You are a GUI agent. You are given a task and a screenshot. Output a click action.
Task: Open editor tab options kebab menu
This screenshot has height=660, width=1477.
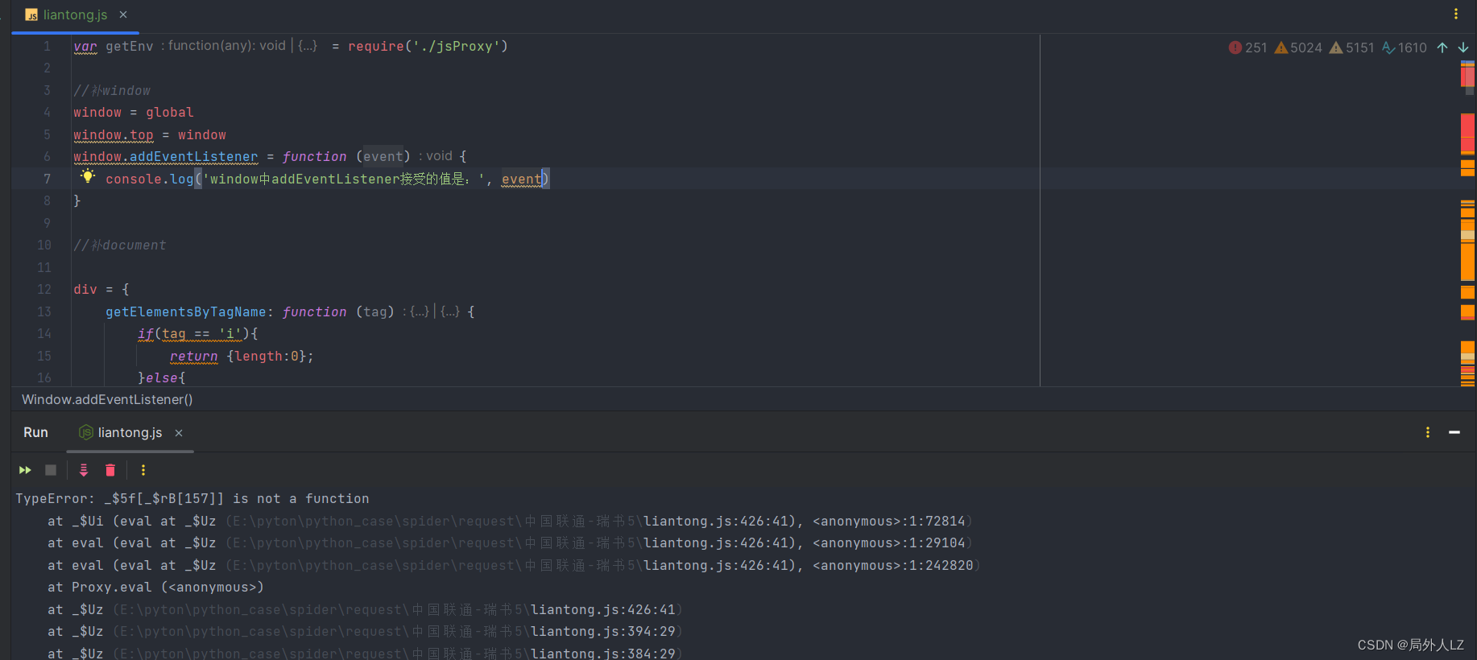point(1455,14)
